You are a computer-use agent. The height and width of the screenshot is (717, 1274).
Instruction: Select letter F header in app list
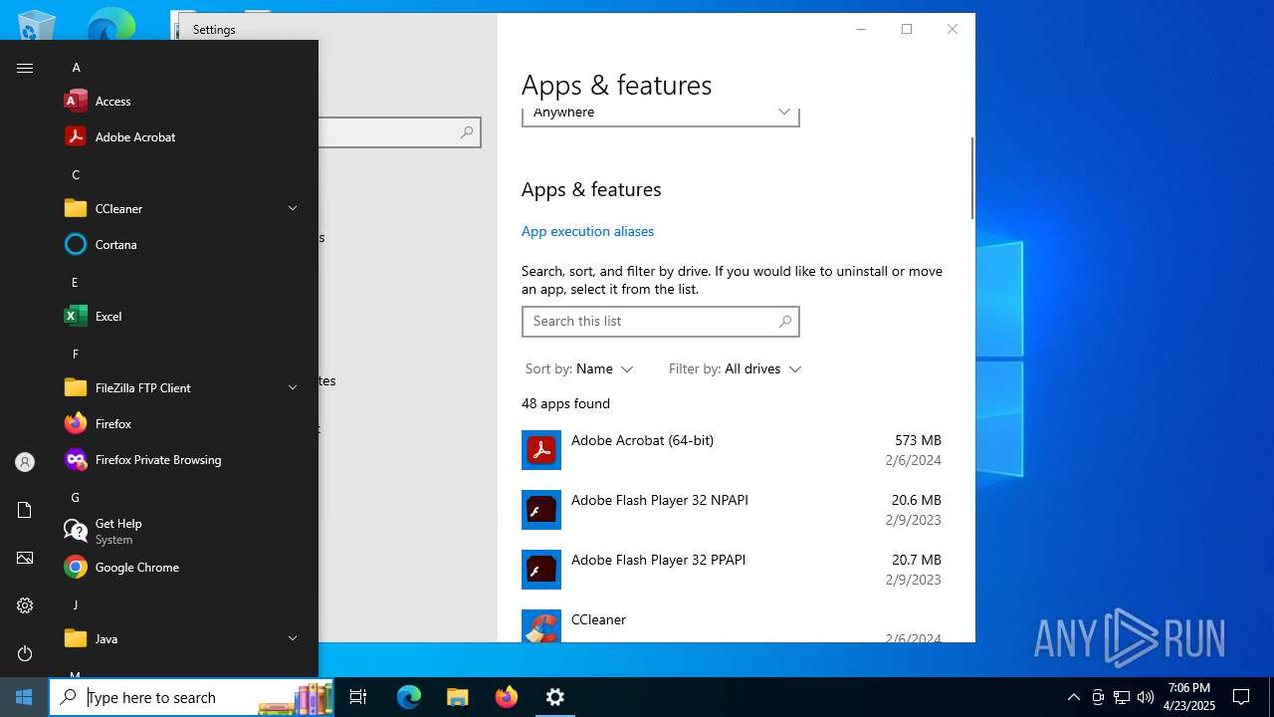tap(76, 354)
